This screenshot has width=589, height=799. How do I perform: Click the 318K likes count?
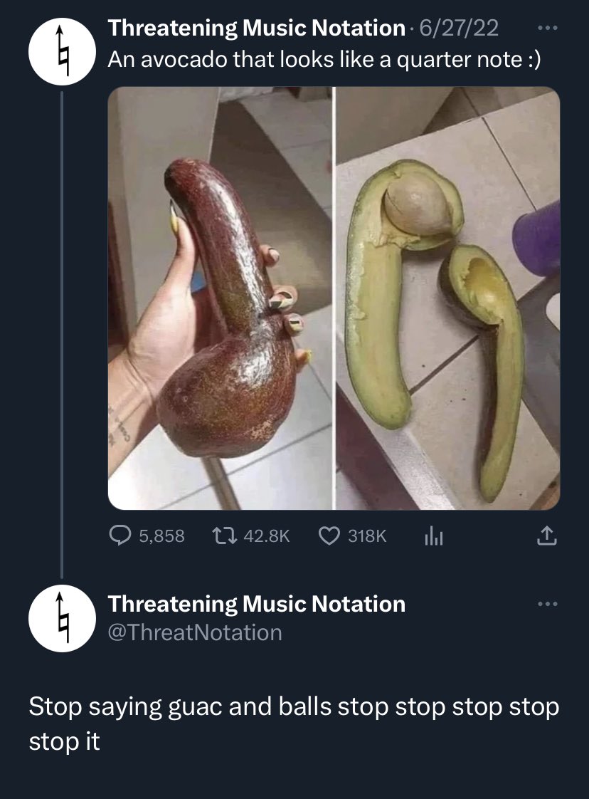(x=367, y=536)
